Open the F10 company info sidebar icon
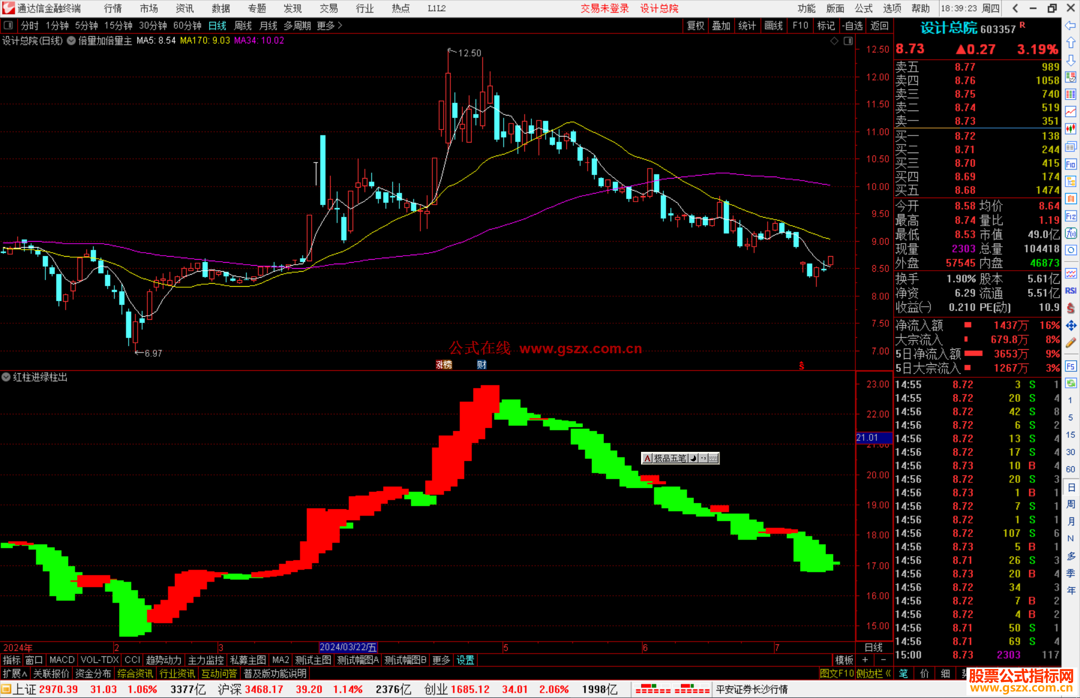Viewport: 1080px width, 698px height. (x=1070, y=164)
